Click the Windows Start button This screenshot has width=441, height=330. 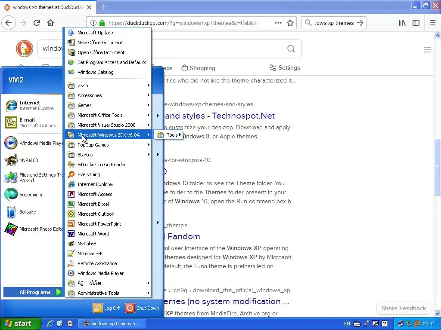[20, 324]
